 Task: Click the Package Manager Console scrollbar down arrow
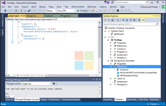tap(100, 94)
